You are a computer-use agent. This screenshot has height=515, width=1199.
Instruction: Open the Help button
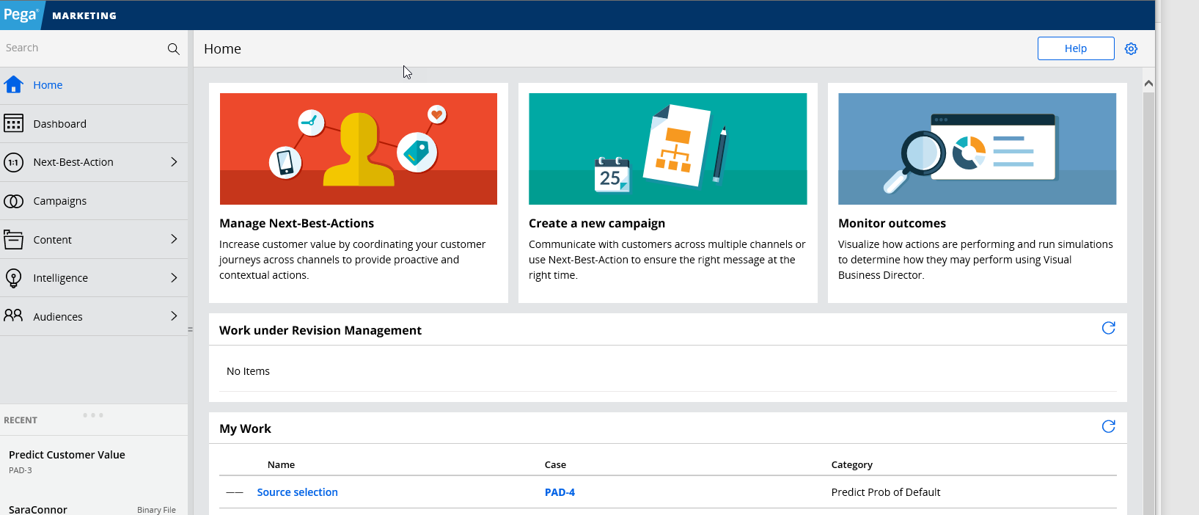pyautogui.click(x=1075, y=48)
